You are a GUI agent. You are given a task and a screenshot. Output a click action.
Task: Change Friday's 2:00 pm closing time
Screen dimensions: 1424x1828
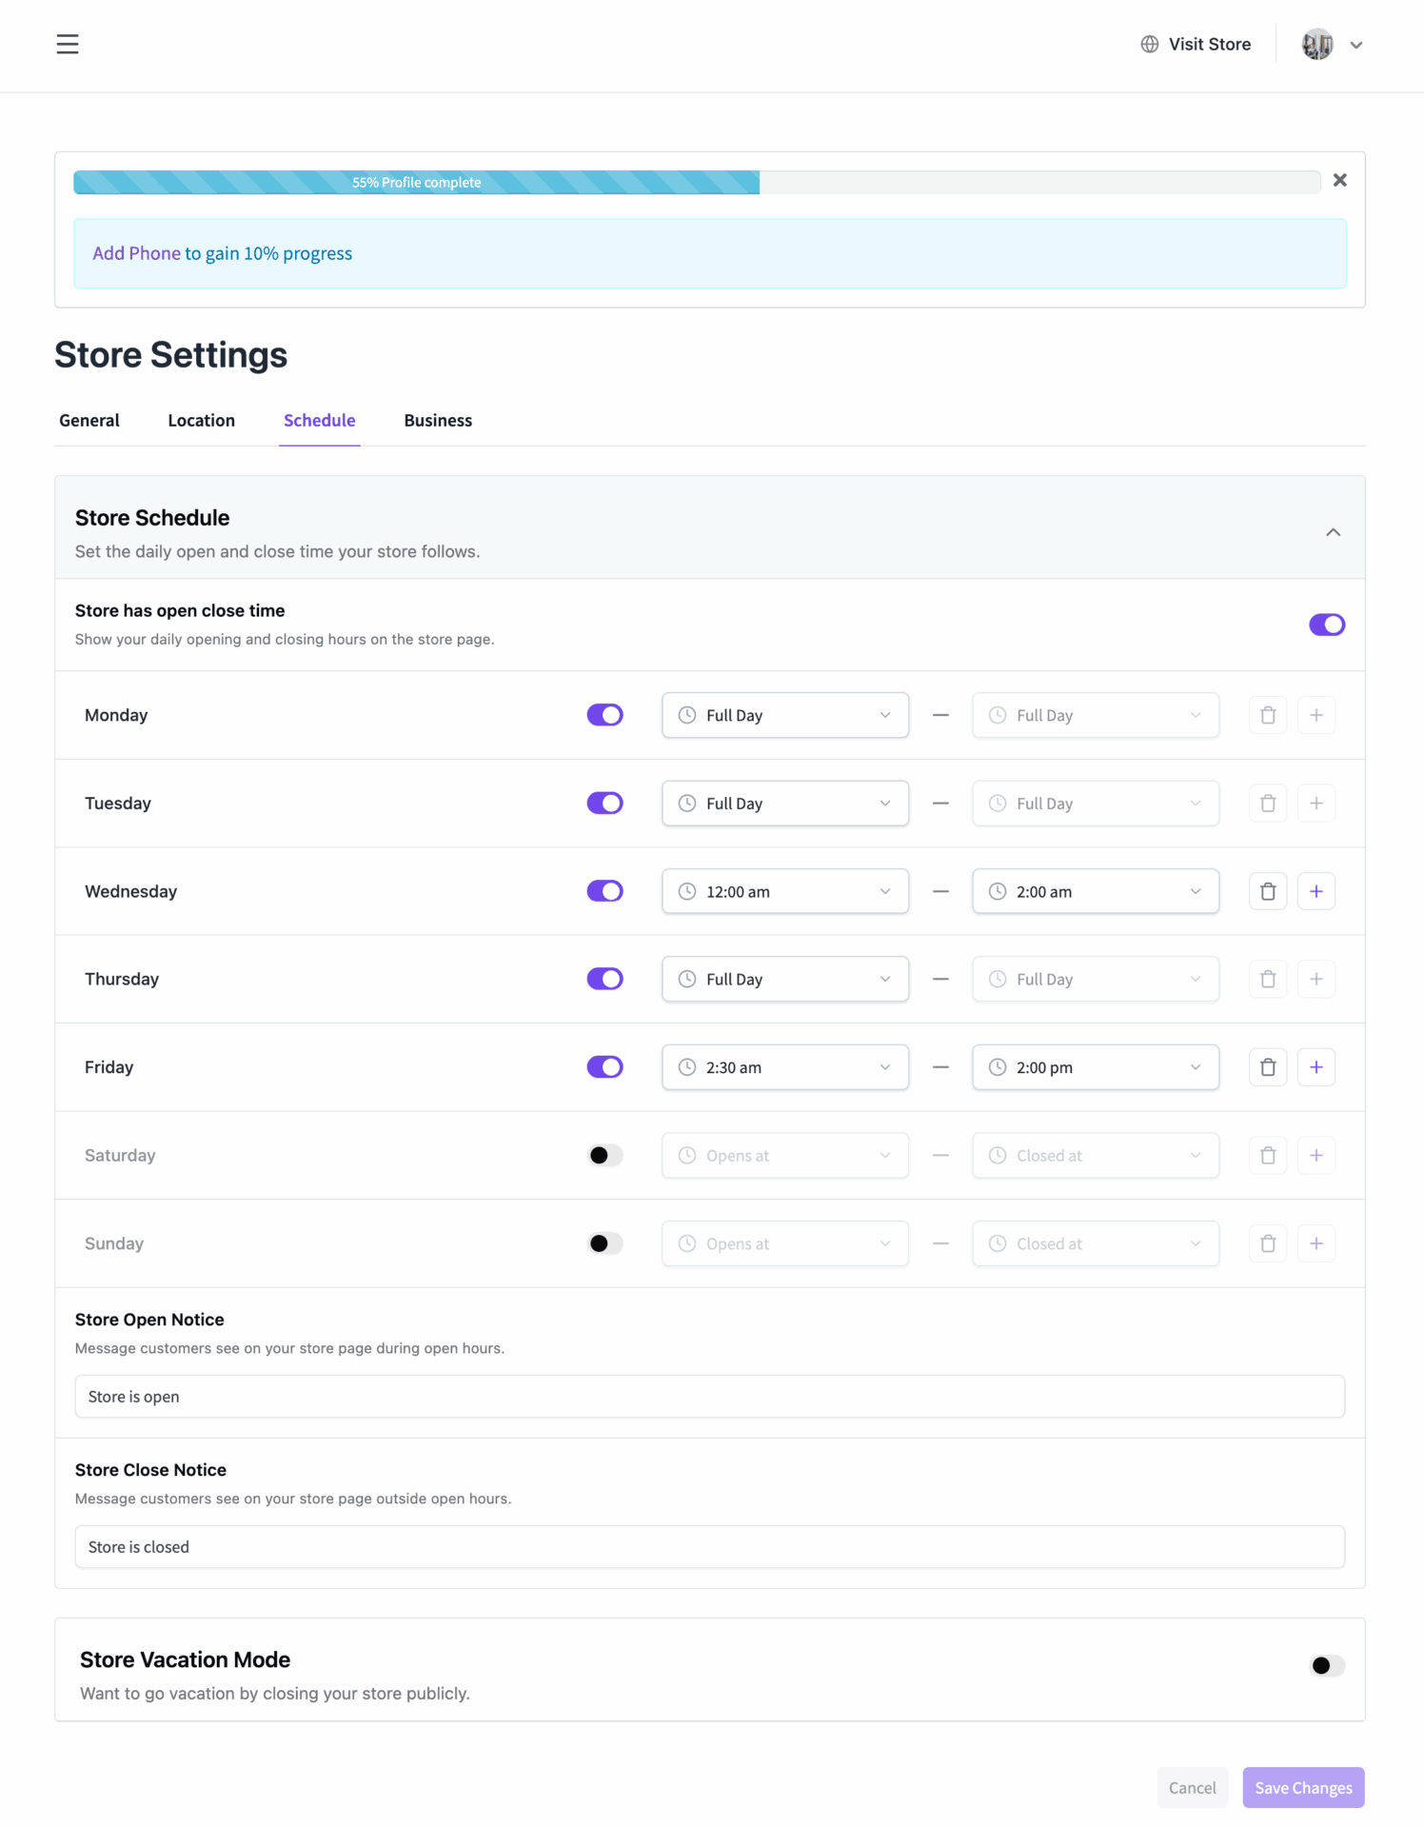coord(1096,1067)
